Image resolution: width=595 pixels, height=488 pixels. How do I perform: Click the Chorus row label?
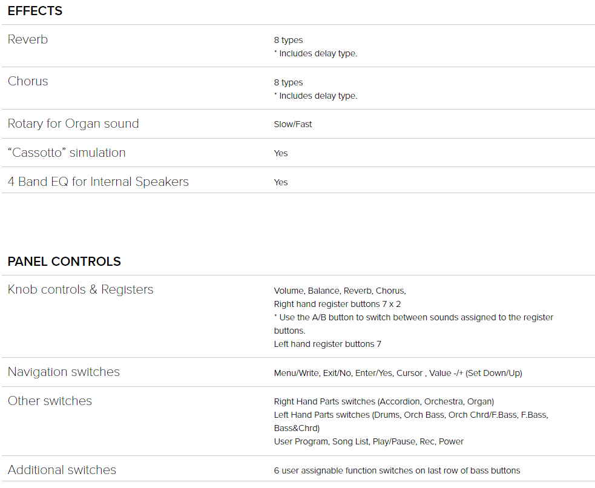tap(28, 81)
